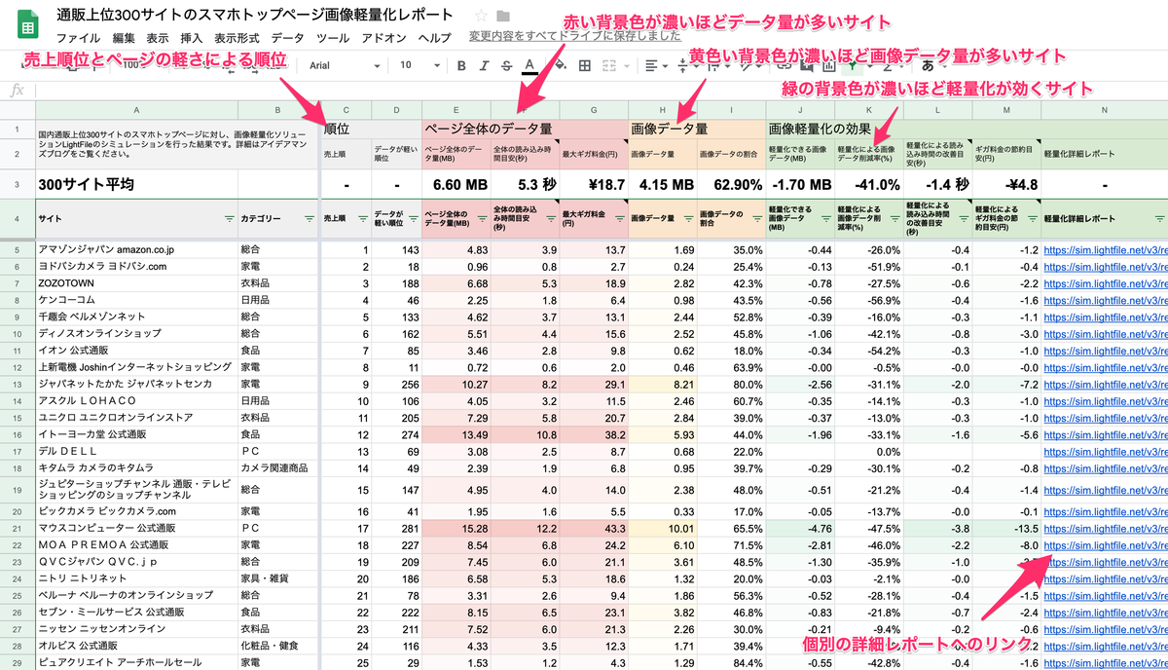Image resolution: width=1168 pixels, height=670 pixels.
Task: Apply strikethrough formatting
Action: 506,66
